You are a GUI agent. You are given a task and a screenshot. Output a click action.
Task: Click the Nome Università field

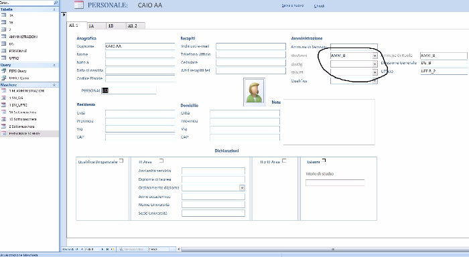(213, 205)
